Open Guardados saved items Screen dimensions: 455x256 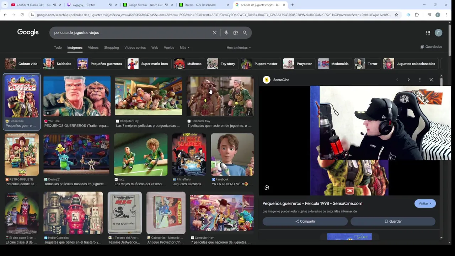click(x=431, y=47)
